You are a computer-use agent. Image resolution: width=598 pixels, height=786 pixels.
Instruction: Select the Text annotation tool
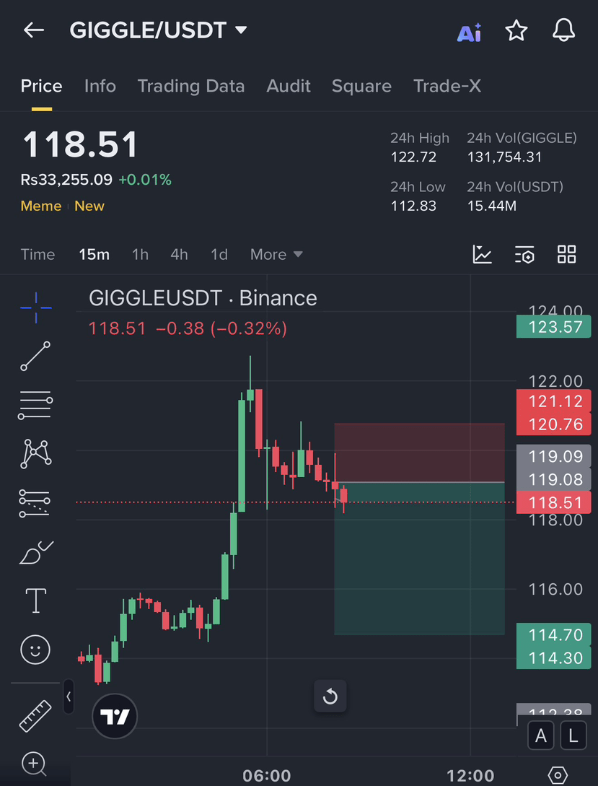[x=36, y=601]
